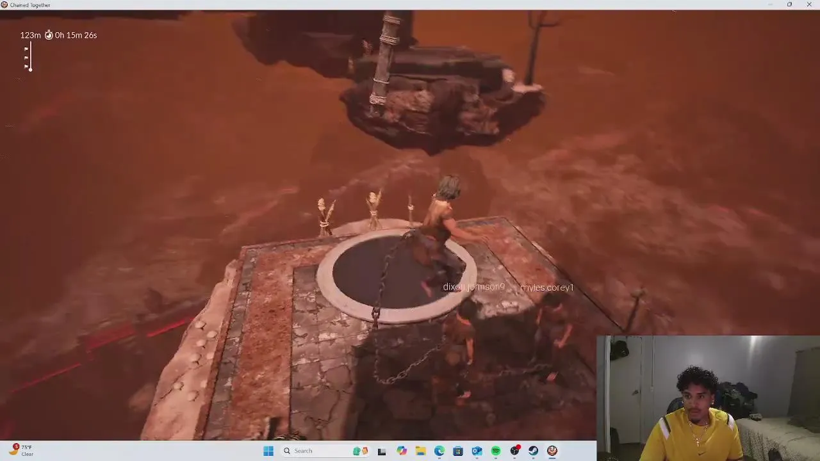The width and height of the screenshot is (820, 461).
Task: Click the Chained Together title bar icon
Action: click(x=4, y=4)
